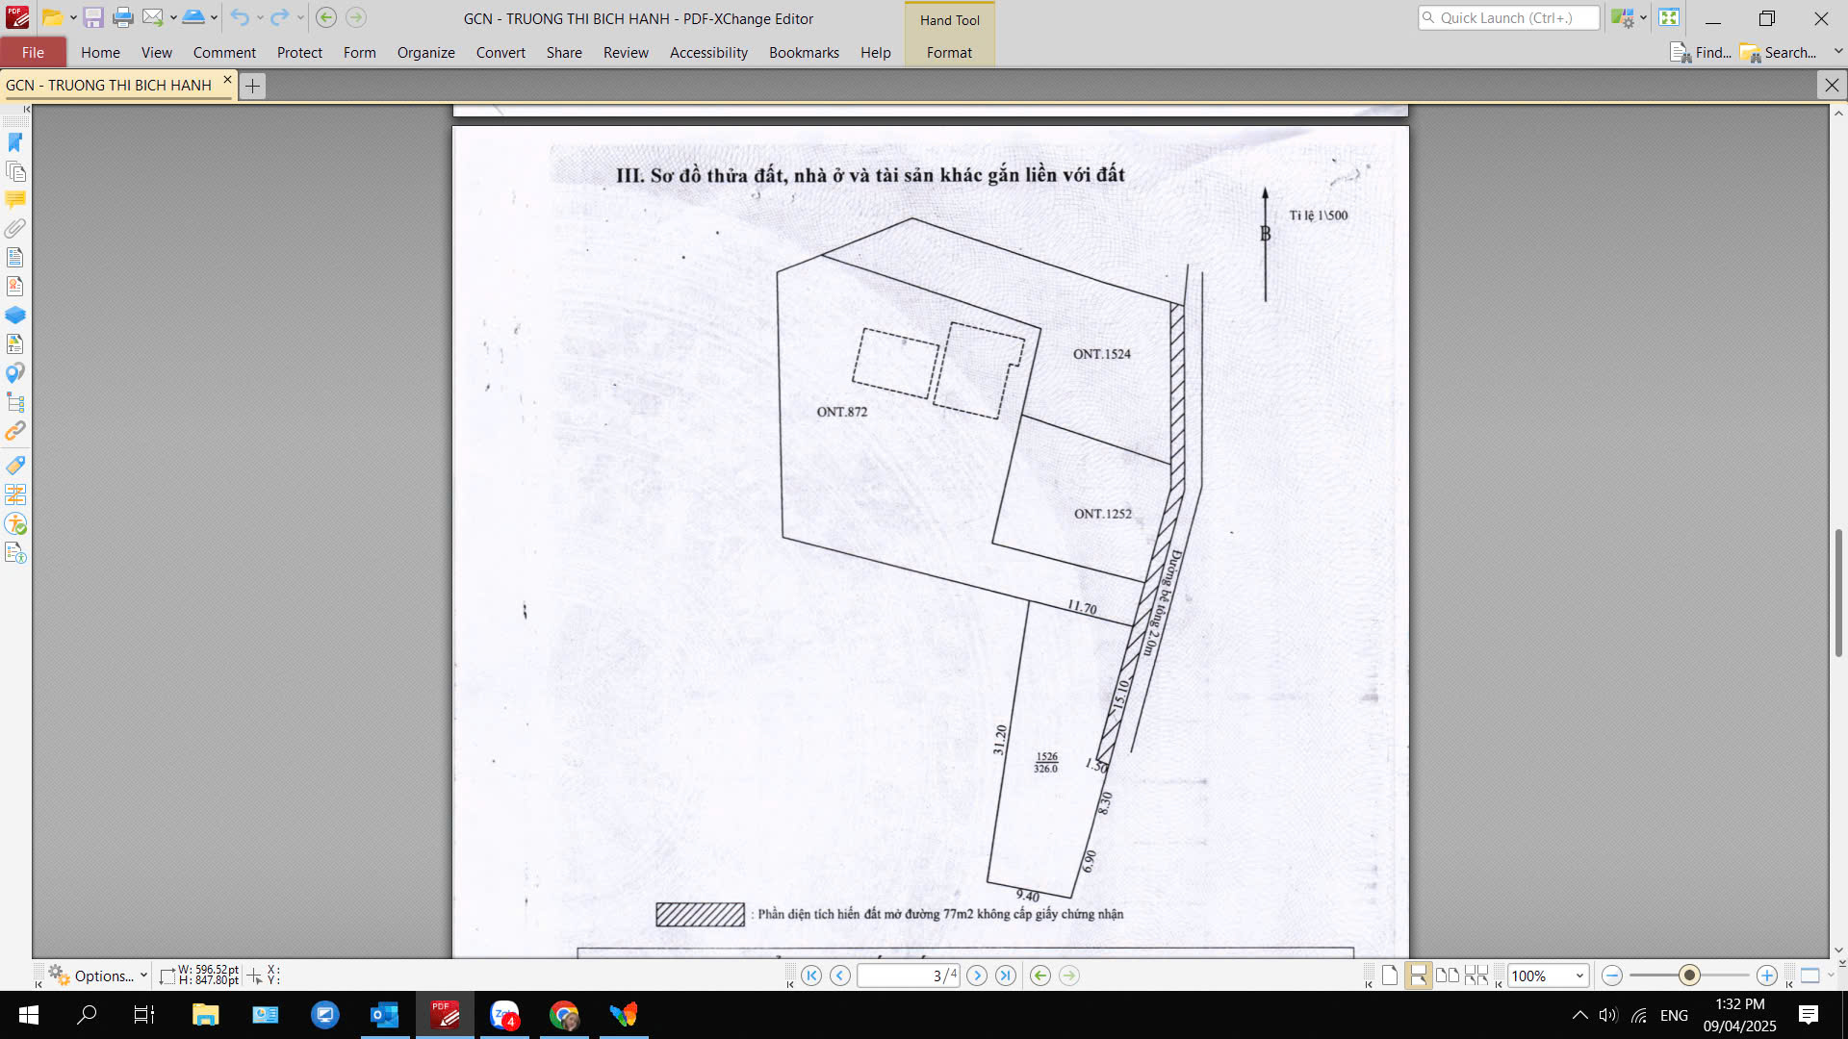
Task: Click the zoom slider handle
Action: (1689, 976)
